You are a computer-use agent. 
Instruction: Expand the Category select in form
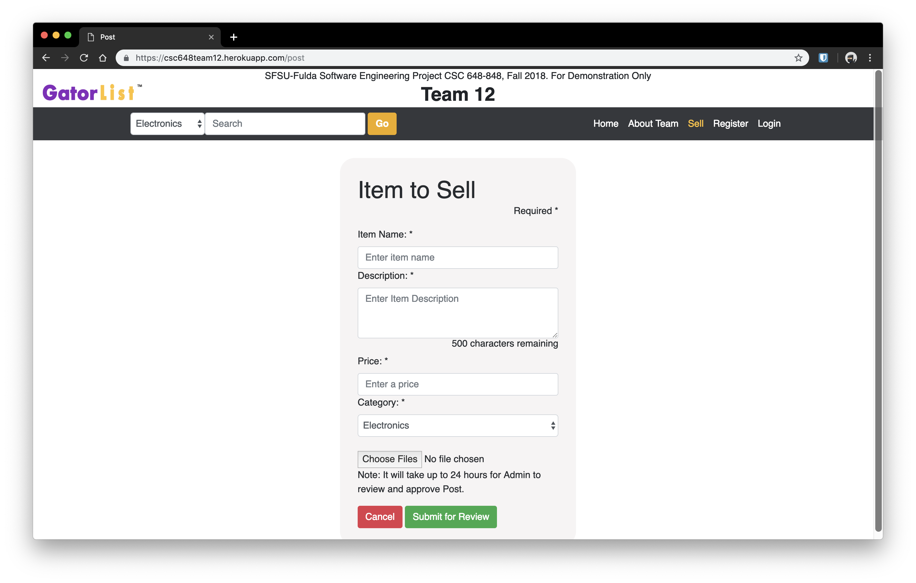tap(458, 425)
